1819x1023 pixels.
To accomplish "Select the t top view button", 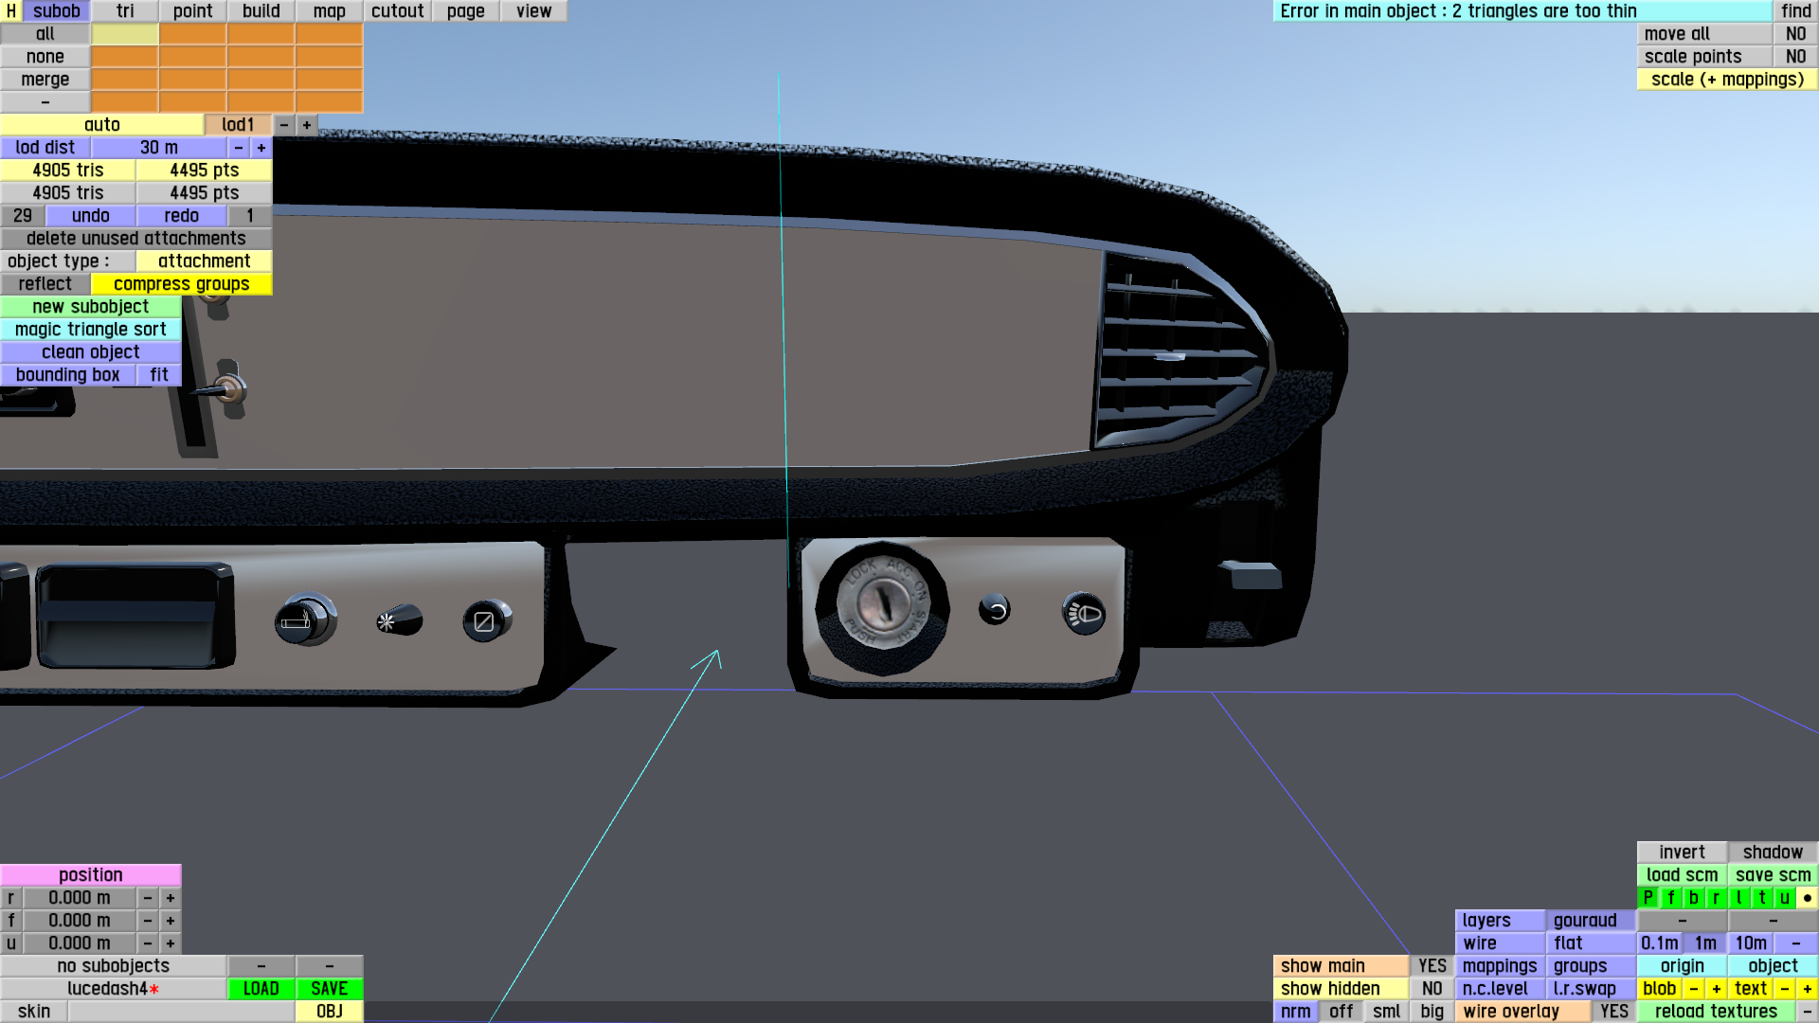I will point(1761,898).
